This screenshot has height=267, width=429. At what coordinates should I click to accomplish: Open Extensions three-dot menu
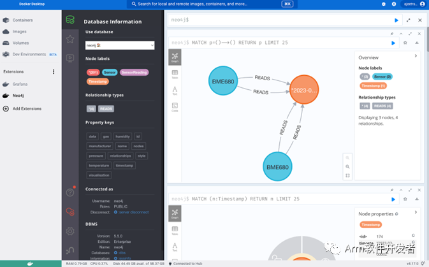[x=54, y=71]
